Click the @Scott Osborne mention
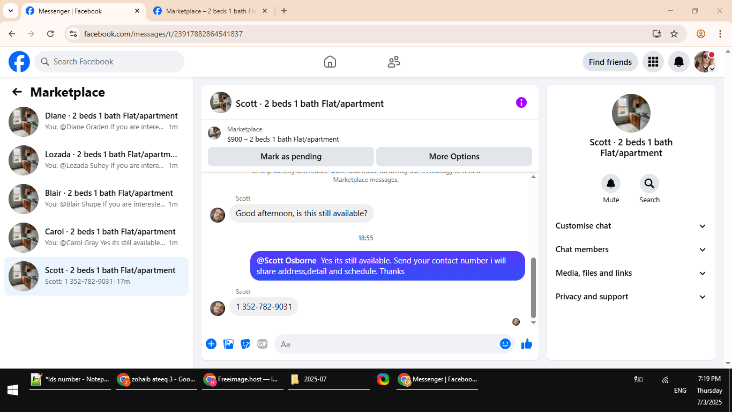 [x=287, y=261]
